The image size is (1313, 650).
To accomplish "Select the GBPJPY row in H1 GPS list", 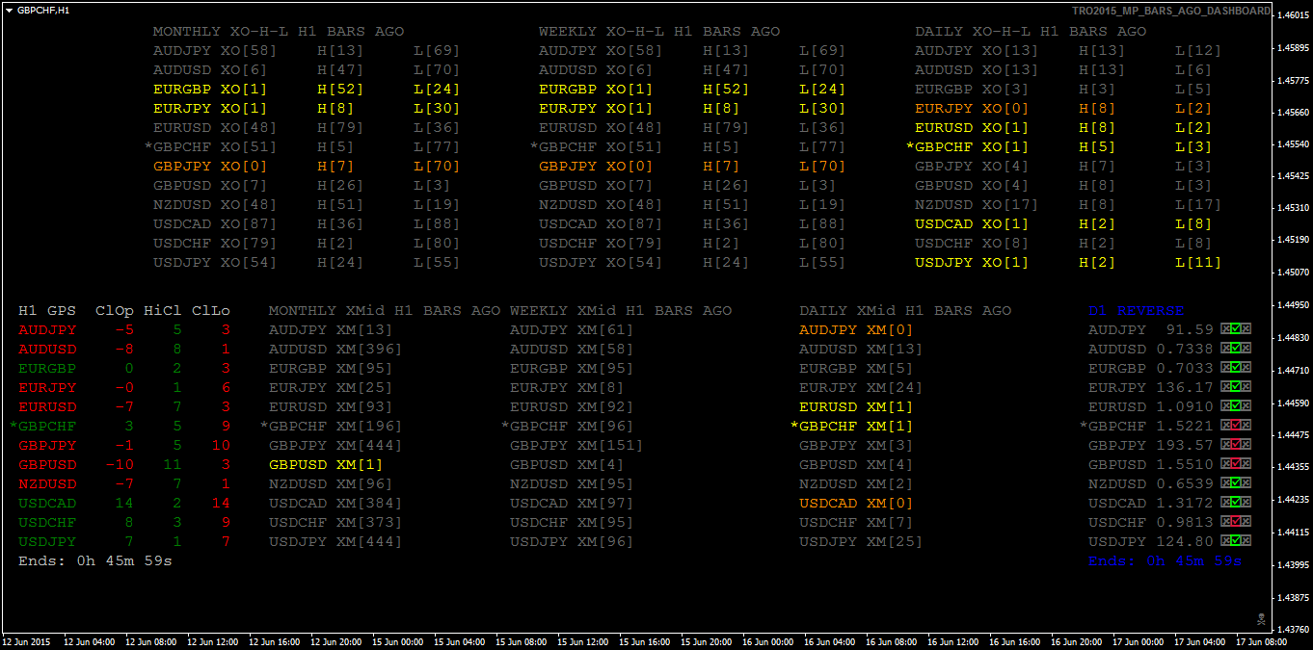I will pyautogui.click(x=47, y=446).
